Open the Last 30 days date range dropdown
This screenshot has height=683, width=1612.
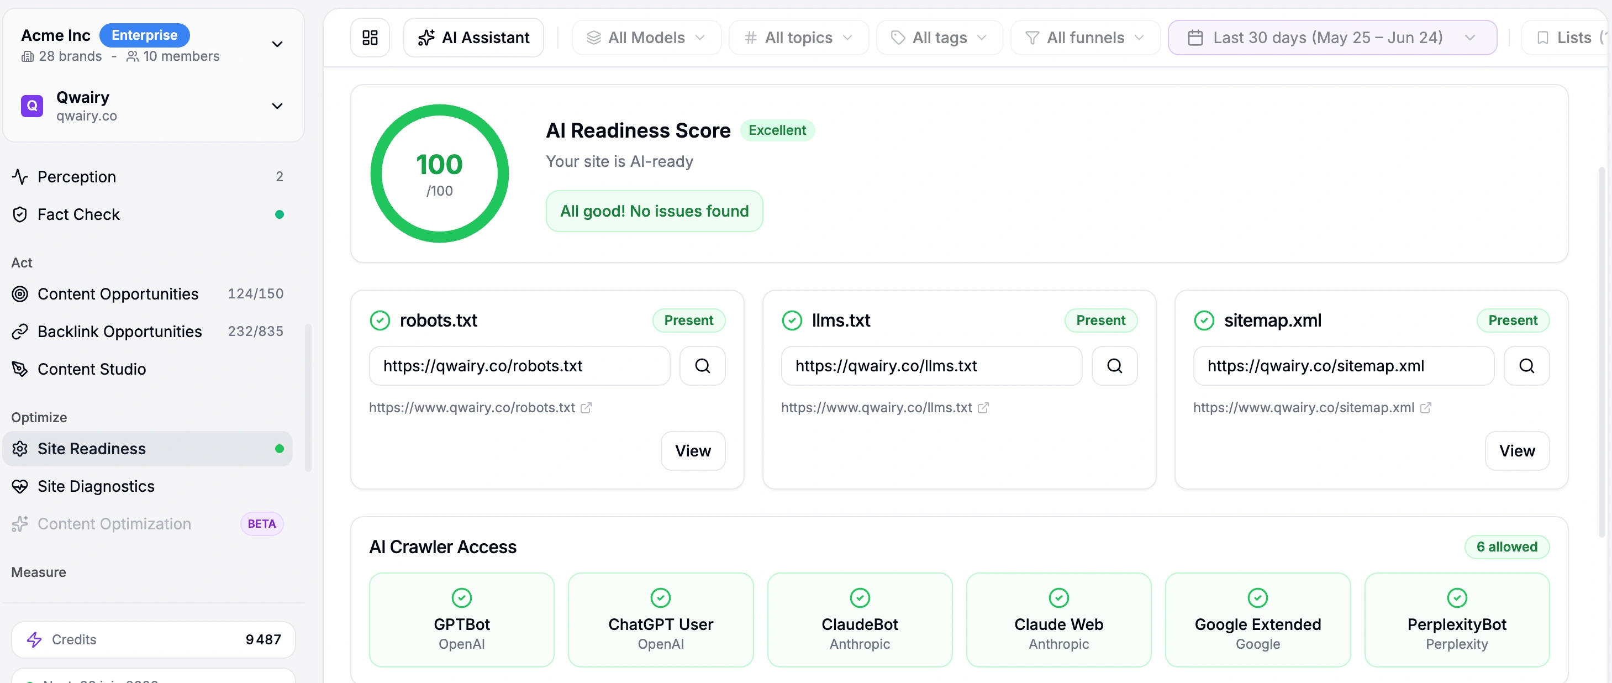coord(1332,38)
